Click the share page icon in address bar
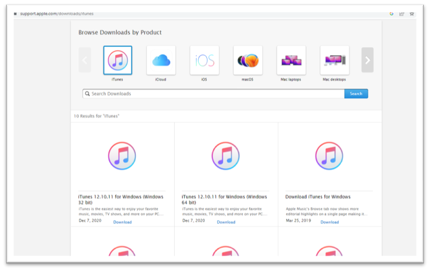 (401, 14)
